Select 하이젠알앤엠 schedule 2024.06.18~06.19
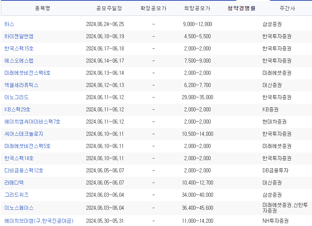 105,36
